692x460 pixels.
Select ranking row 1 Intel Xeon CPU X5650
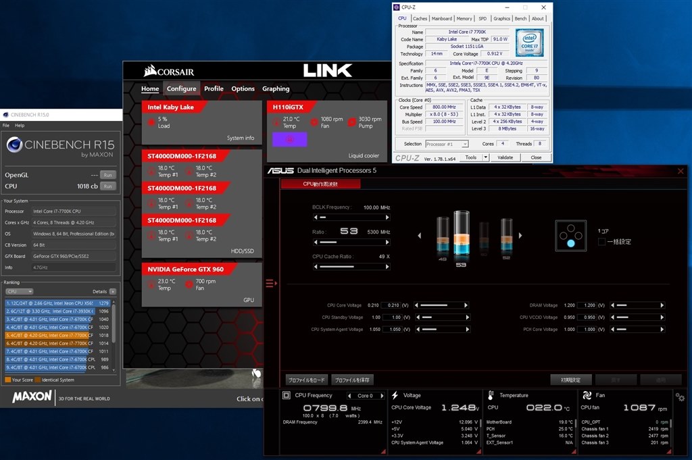(57, 303)
